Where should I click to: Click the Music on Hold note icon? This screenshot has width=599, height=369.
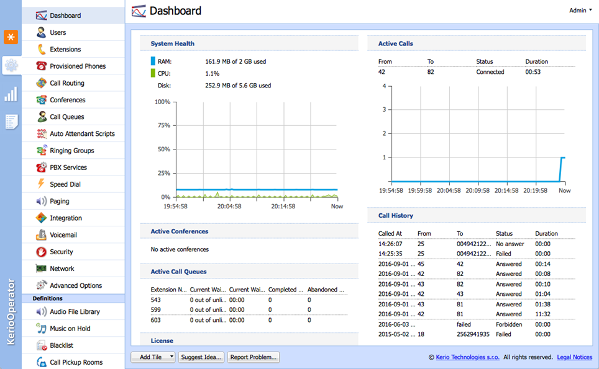click(x=41, y=328)
